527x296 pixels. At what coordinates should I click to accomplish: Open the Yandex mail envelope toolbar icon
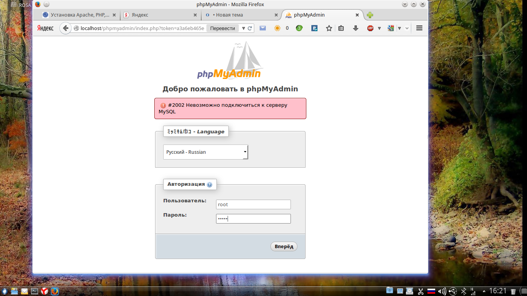pos(263,28)
